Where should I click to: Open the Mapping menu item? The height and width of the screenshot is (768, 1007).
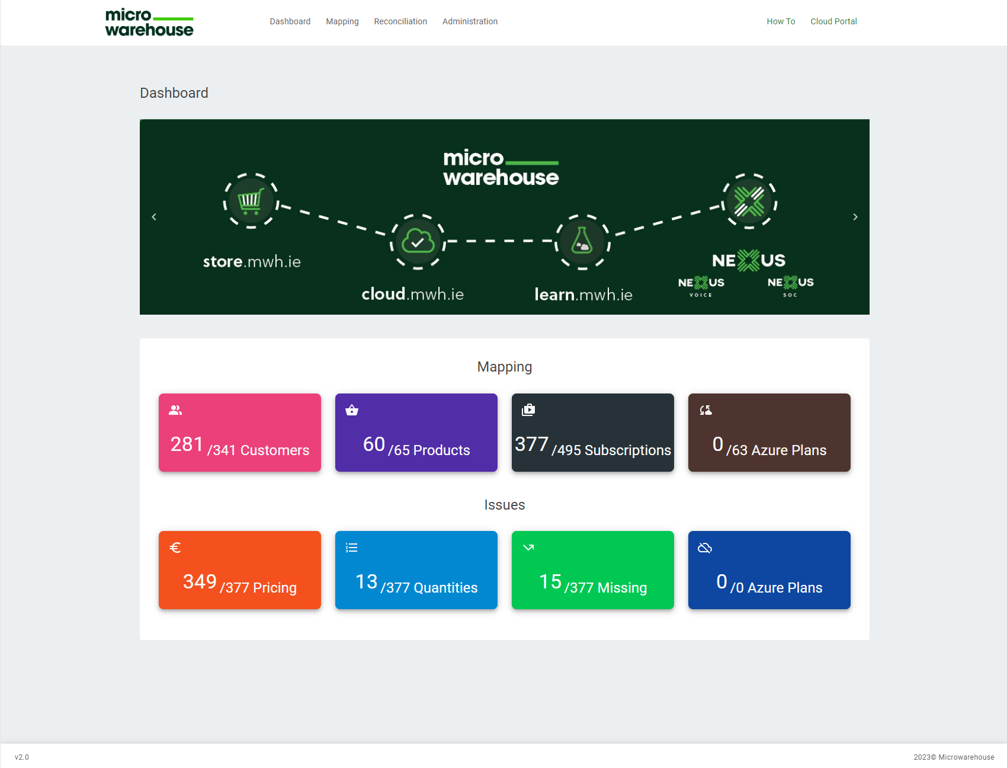(x=342, y=21)
